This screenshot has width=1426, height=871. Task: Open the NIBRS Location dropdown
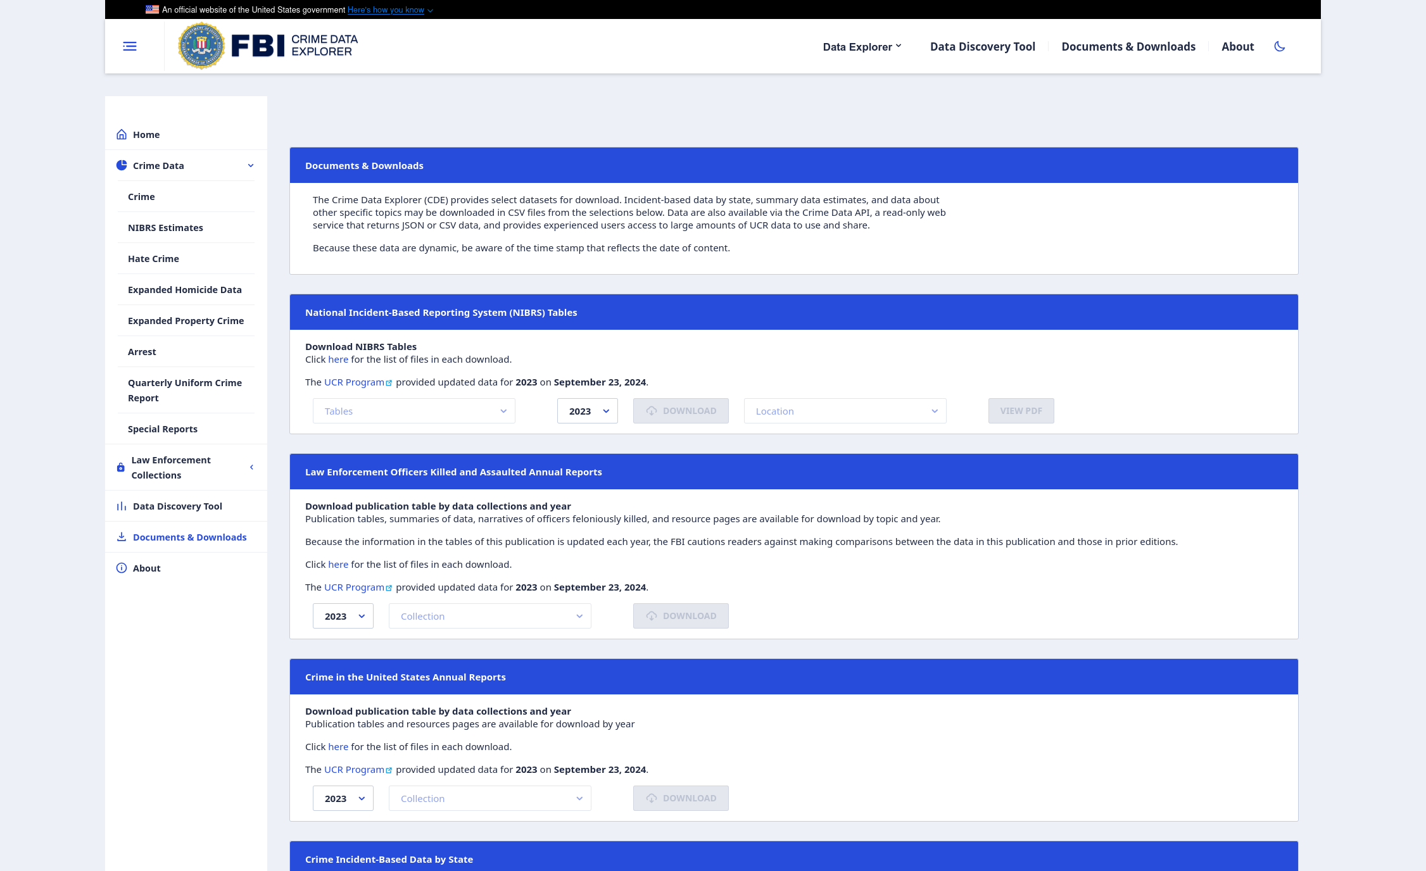845,411
